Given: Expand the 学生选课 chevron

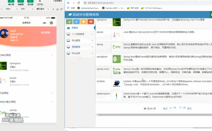Looking at the screenshot, I should pos(92,53).
